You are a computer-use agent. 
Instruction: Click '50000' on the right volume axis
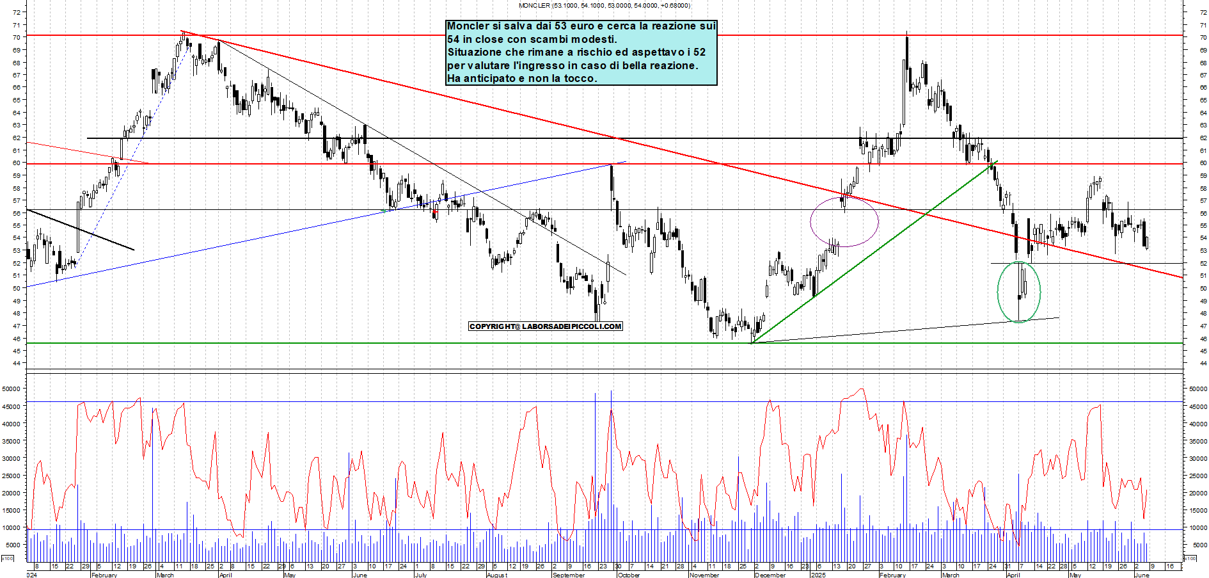point(1198,389)
